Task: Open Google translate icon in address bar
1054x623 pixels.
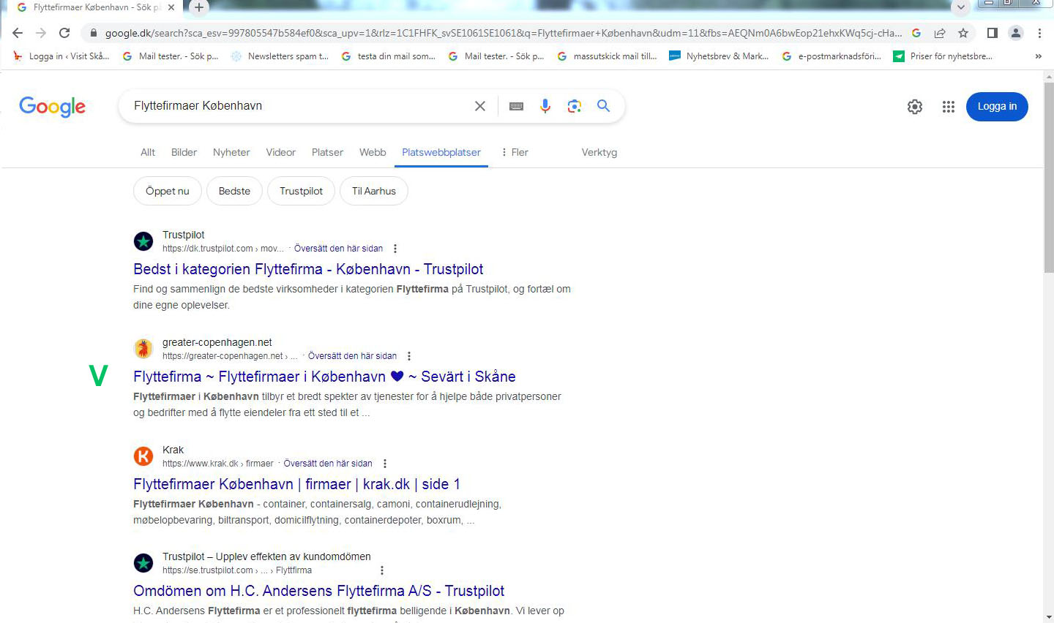Action: (916, 33)
